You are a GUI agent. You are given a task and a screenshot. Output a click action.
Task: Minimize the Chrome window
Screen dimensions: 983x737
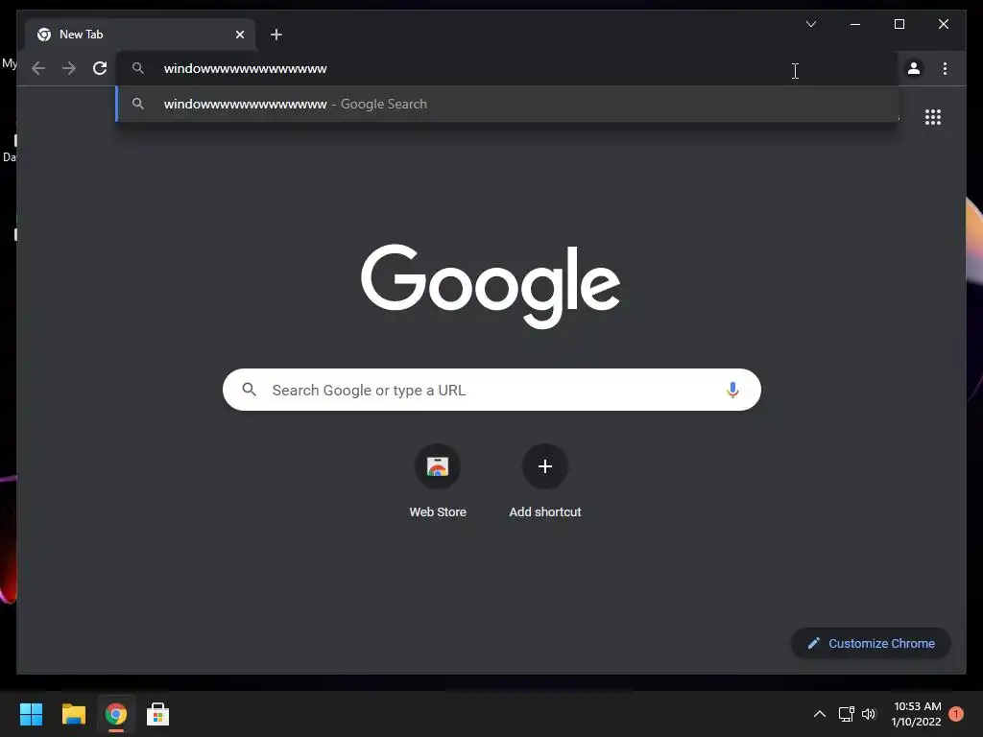pos(855,24)
